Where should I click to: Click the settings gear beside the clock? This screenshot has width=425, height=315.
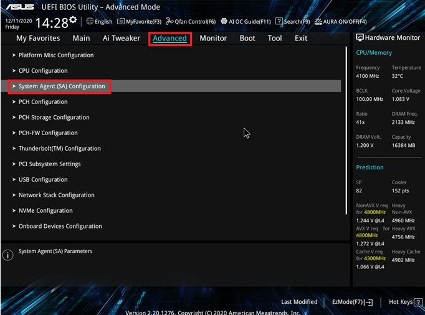coord(73,20)
